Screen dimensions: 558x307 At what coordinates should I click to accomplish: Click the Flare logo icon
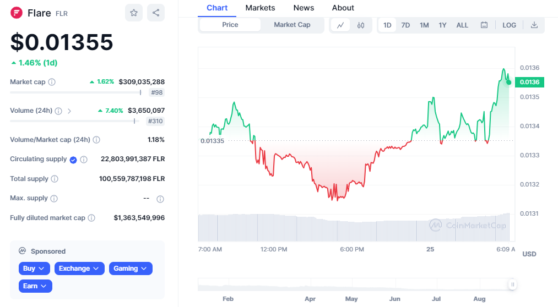pos(17,13)
